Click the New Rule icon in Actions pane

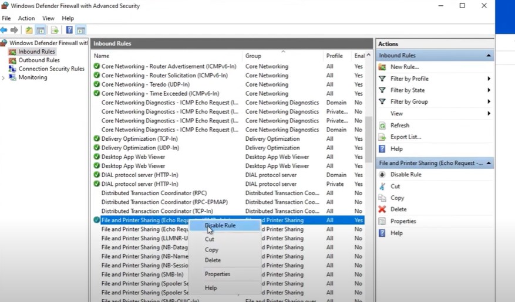(x=382, y=67)
